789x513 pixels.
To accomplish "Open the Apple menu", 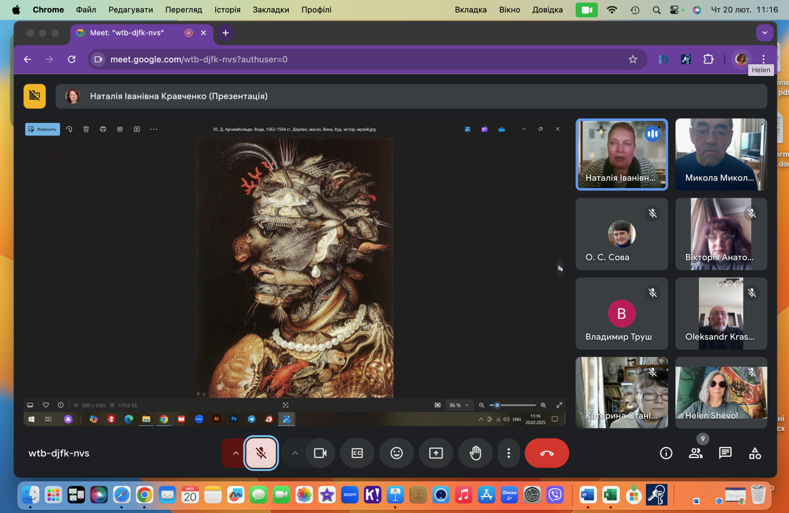I will [17, 10].
